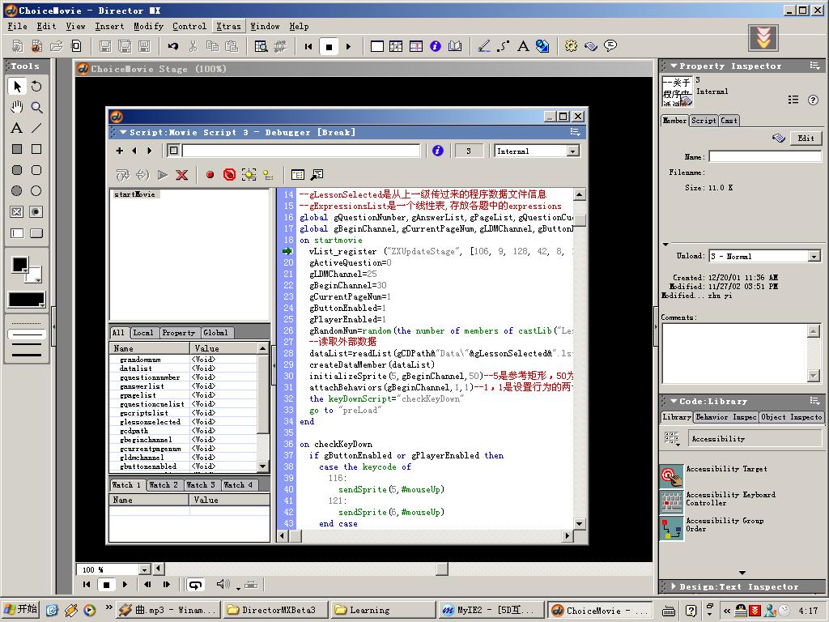Select the Push Button tool
This screenshot has height=622, width=829.
[x=36, y=233]
